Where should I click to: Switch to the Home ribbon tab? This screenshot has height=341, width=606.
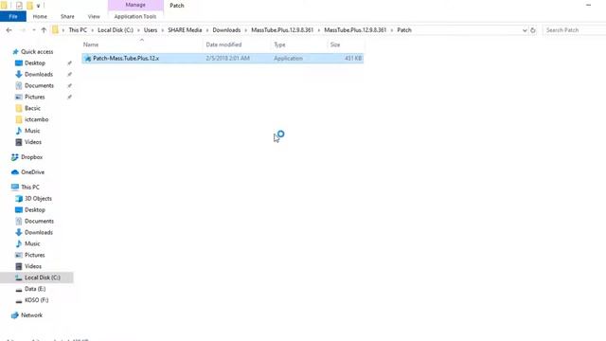(x=40, y=17)
